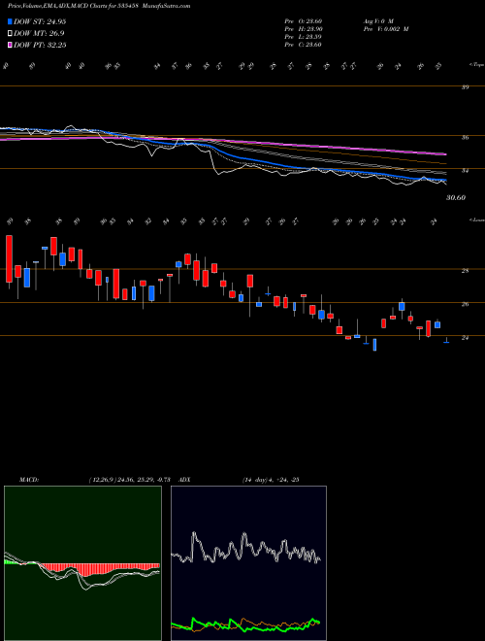Click the 'ADX' indicator heading
The image size is (485, 641).
click(x=185, y=480)
